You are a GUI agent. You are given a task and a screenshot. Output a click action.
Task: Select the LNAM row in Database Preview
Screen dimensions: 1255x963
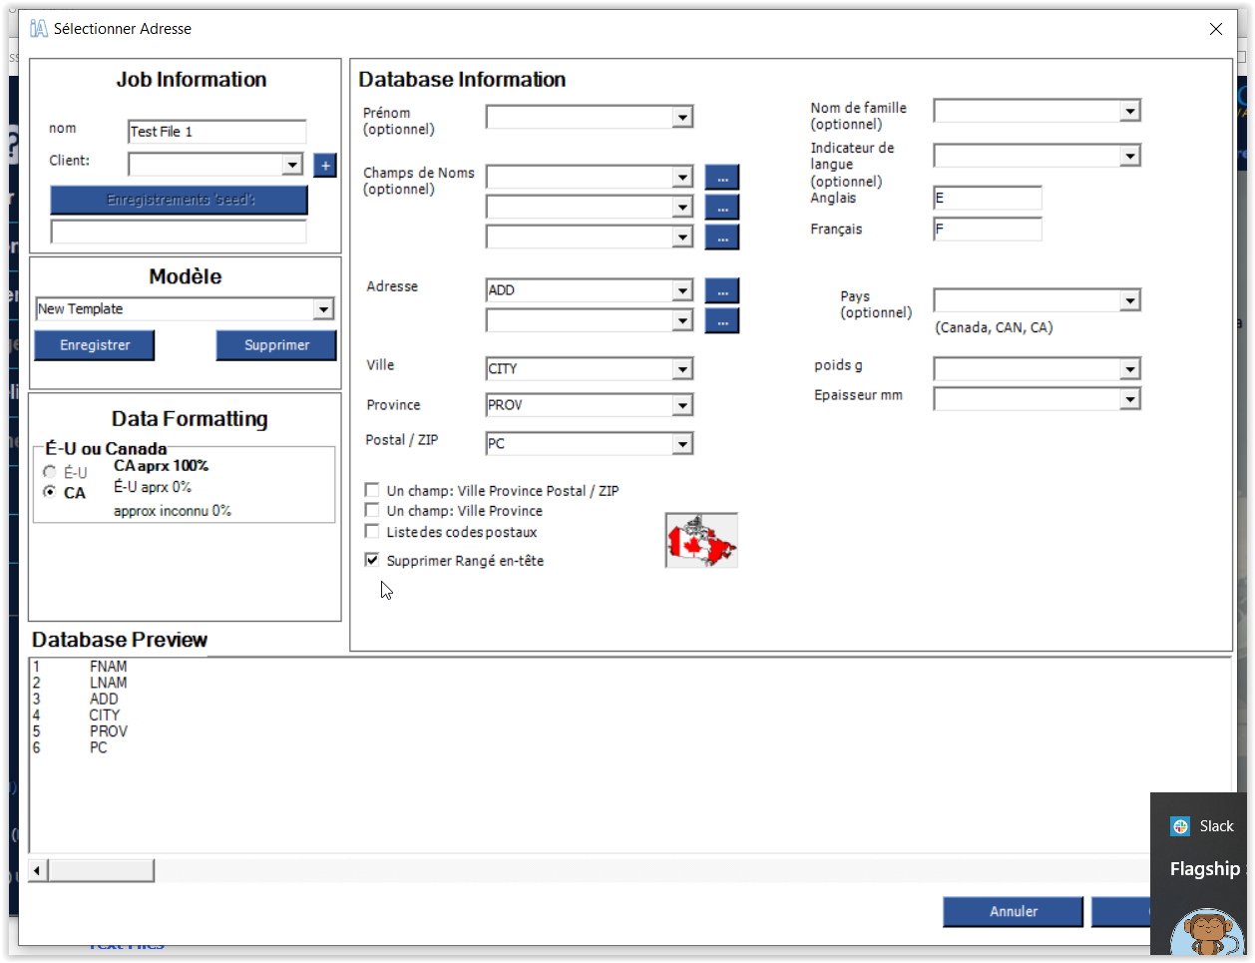tap(108, 684)
